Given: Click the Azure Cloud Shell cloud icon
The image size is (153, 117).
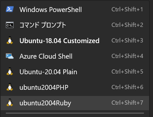Looking at the screenshot, I should [x=10, y=56].
